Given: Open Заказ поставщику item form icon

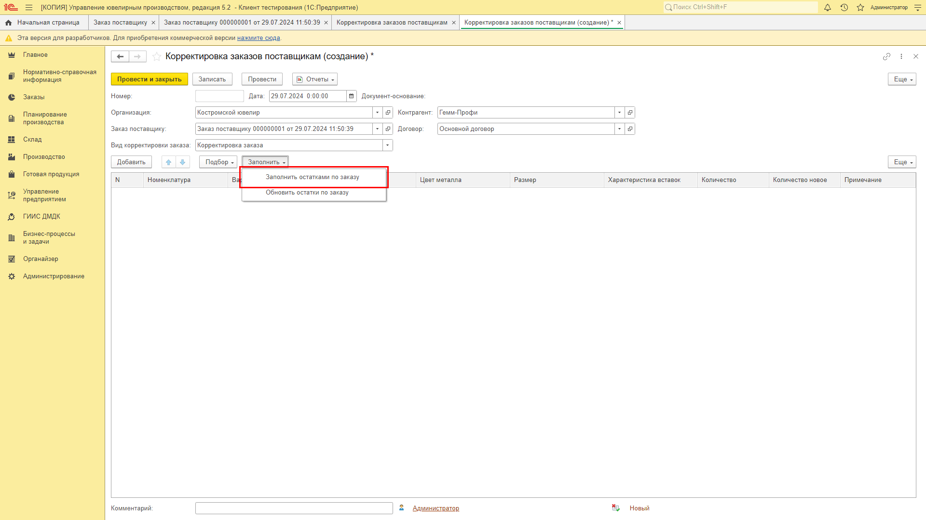Looking at the screenshot, I should tap(388, 129).
